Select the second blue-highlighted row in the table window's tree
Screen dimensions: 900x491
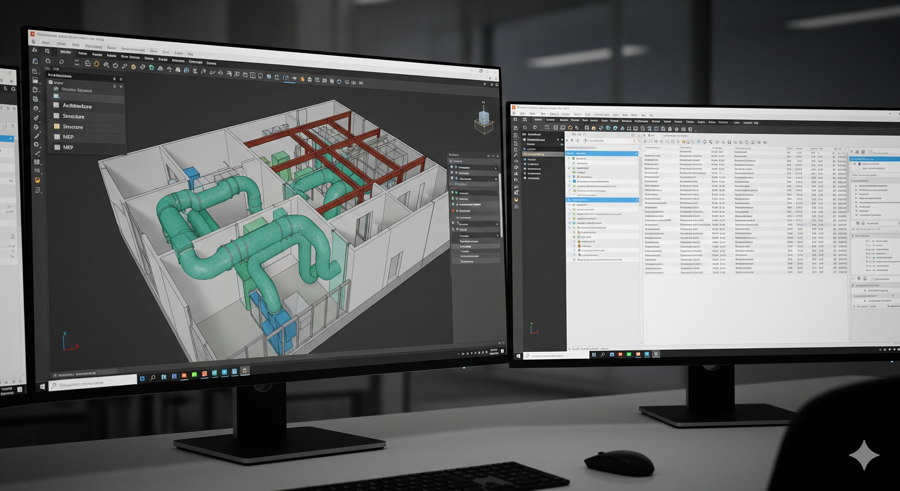point(602,200)
